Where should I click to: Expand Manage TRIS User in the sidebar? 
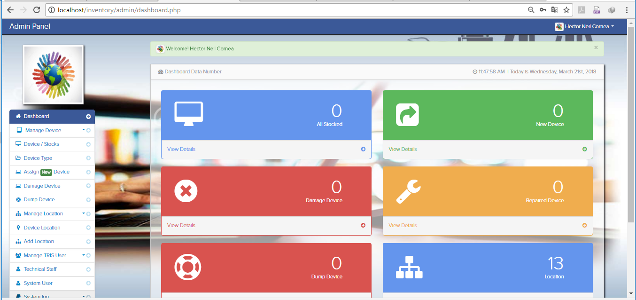[46, 255]
